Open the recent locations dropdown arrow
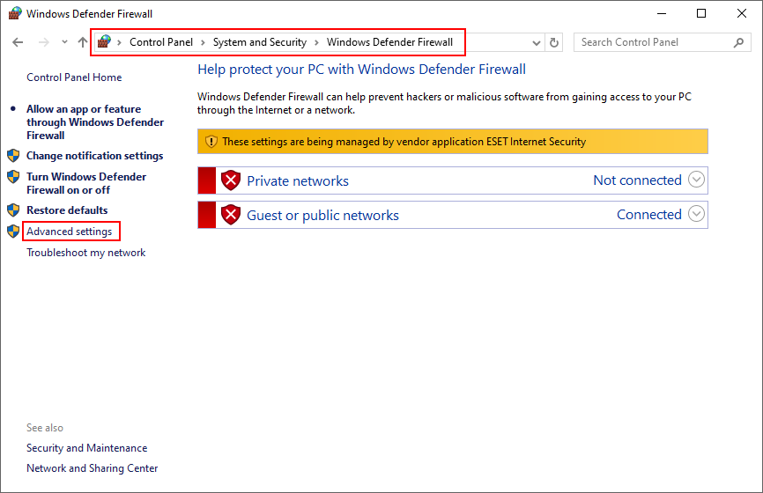The image size is (763, 493). point(64,42)
